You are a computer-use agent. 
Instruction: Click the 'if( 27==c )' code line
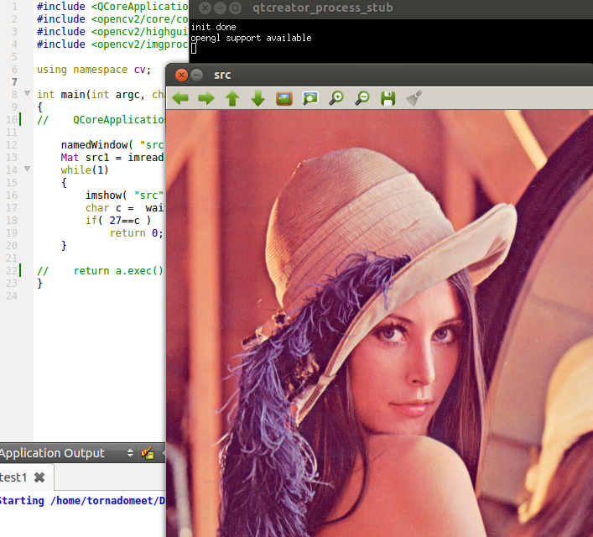(118, 220)
